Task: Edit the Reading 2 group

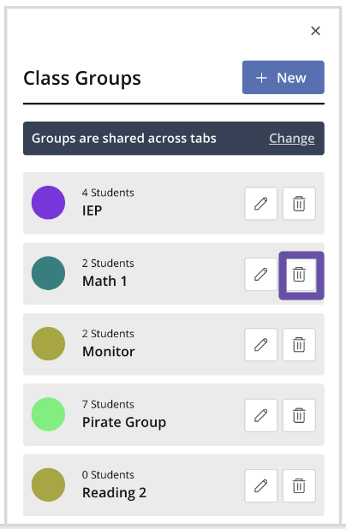Action: tap(261, 486)
